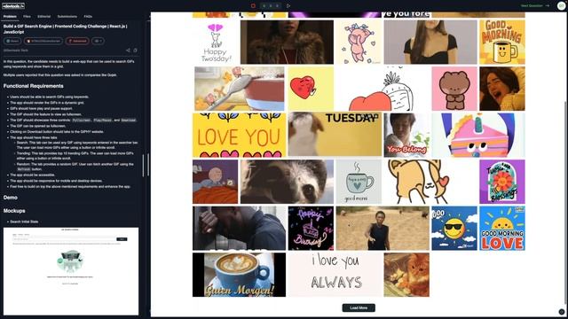The image size is (568, 319).
Task: Open the i love you ALWAYS GIF
Action: (335, 275)
